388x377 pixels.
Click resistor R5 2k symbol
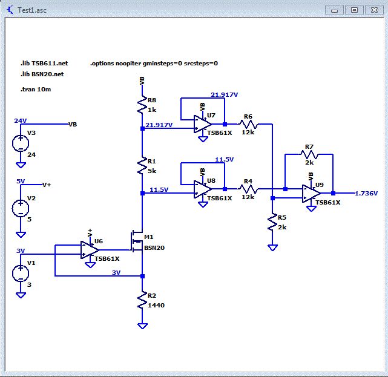click(272, 222)
